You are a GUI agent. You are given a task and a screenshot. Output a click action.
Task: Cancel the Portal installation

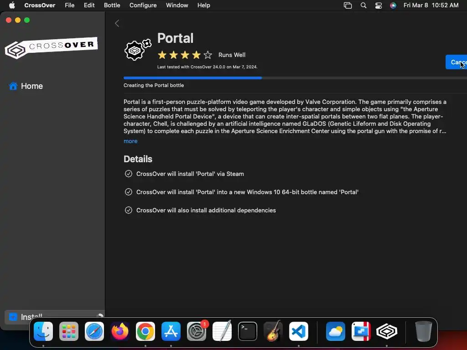[456, 62]
